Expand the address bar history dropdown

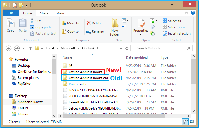click(121, 48)
